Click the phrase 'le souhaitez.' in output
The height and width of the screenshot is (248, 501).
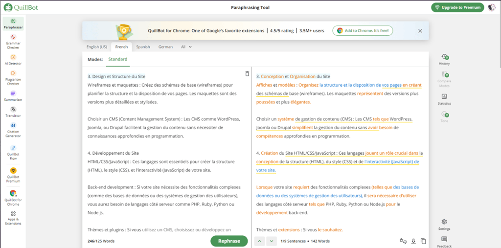coord(330,229)
